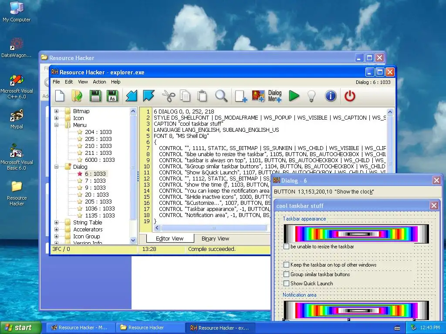Image resolution: width=446 pixels, height=334 pixels.
Task: Click the Add image resource icon
Action: (x=258, y=96)
